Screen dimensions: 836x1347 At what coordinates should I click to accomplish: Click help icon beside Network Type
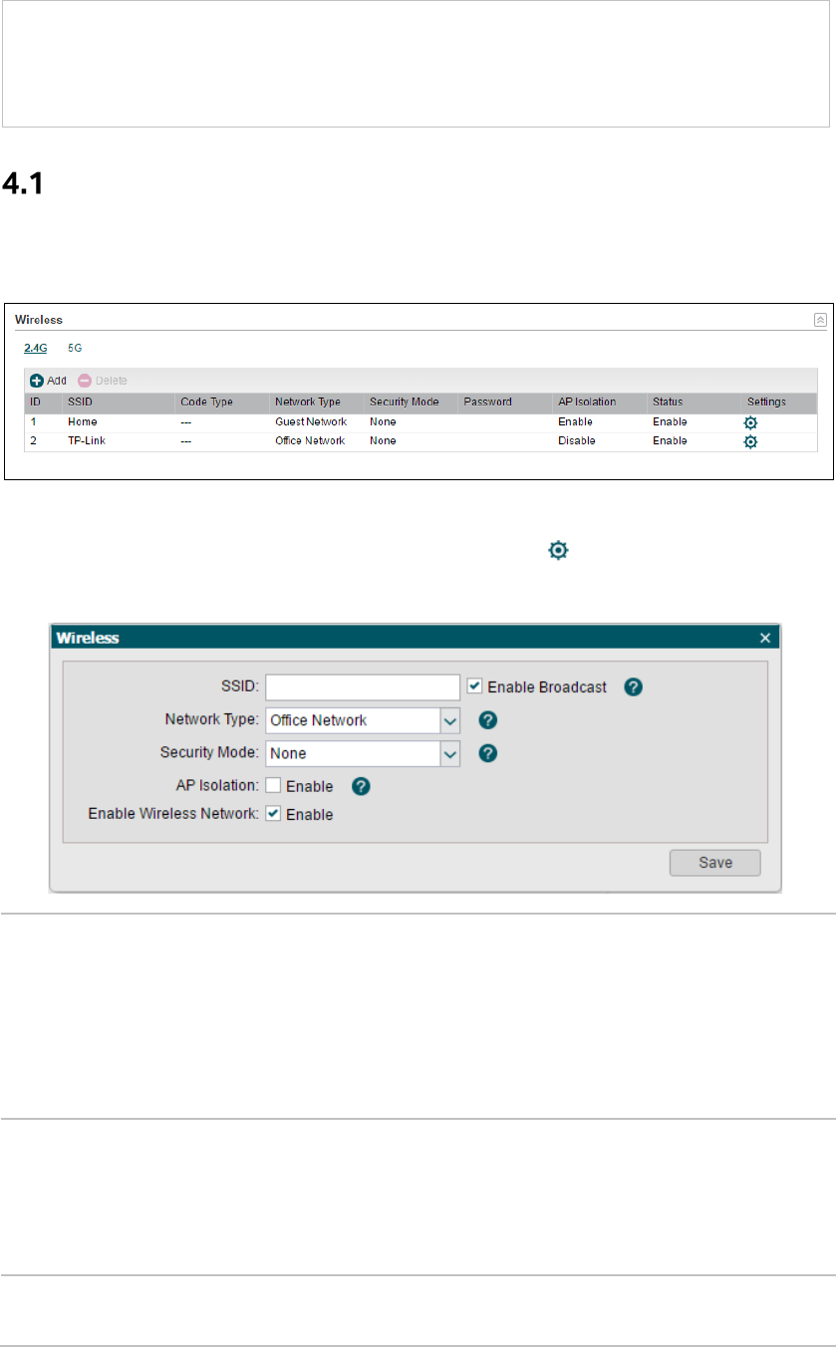[x=488, y=719]
